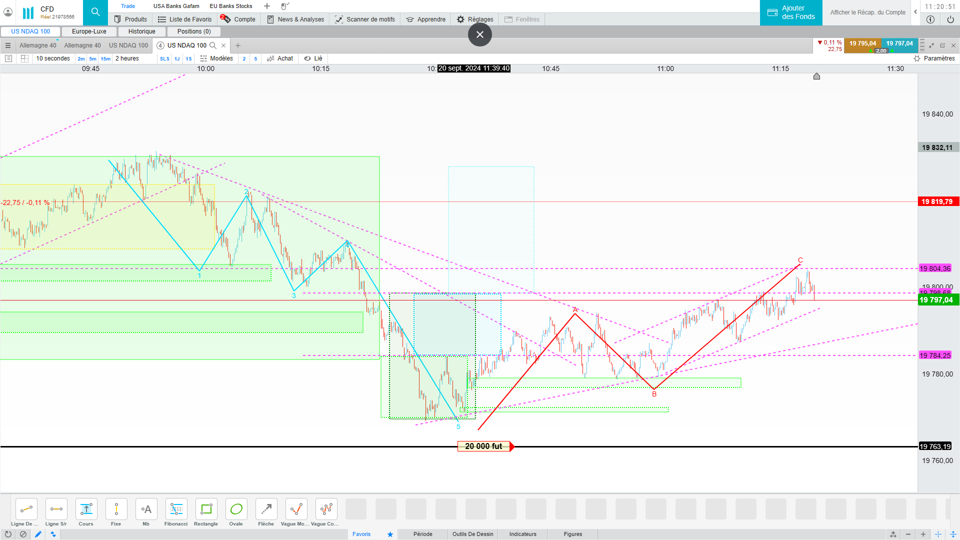Select the Fibonacci drawing tool
Screen dimensions: 960x540
click(176, 509)
